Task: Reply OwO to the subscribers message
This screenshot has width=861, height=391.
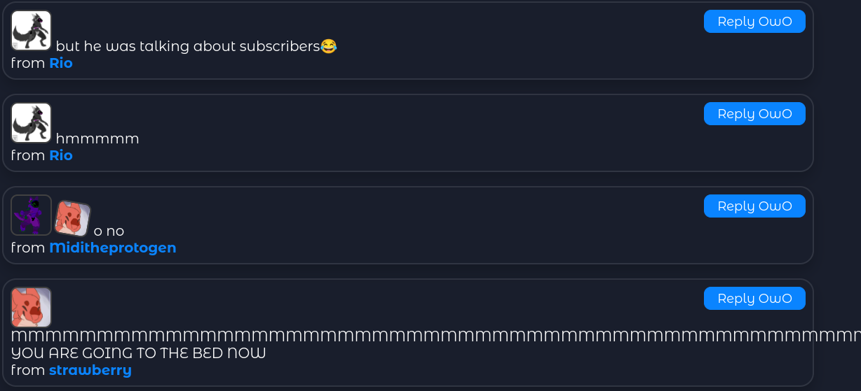Action: coord(754,22)
